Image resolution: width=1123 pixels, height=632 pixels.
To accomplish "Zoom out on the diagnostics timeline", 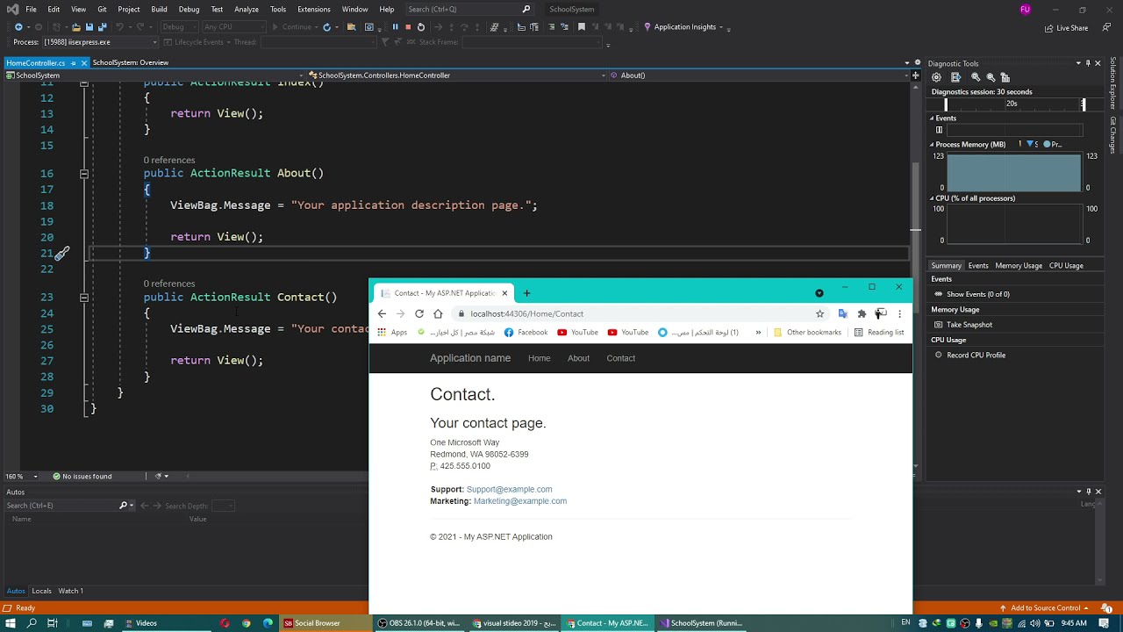I will click(x=991, y=77).
